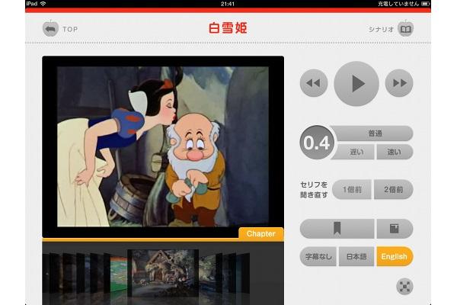Click the rewind button
Image resolution: width=457 pixels, height=305 pixels.
[x=314, y=83]
